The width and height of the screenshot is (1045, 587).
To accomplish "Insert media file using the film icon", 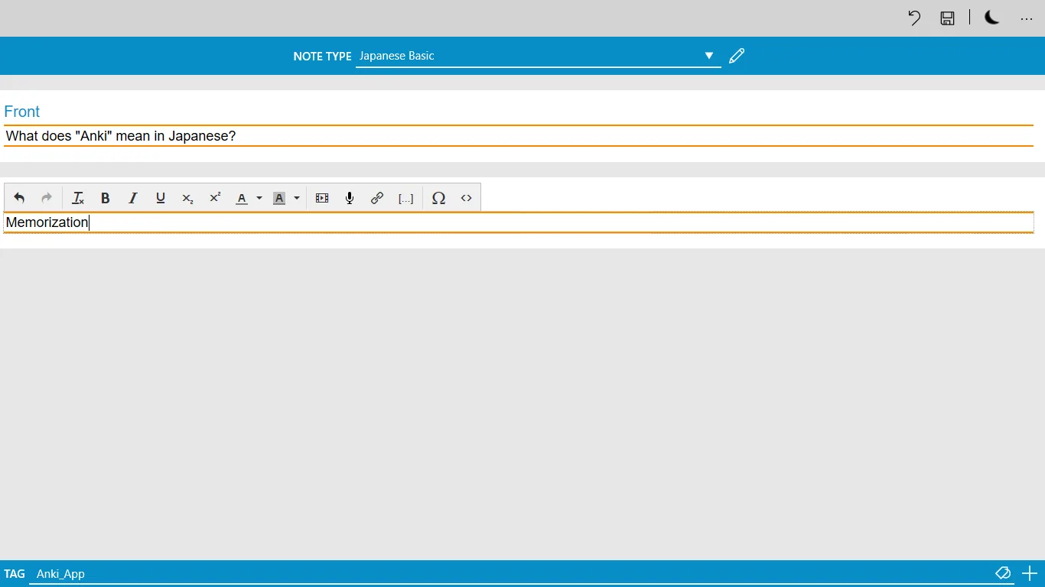I will (x=322, y=198).
